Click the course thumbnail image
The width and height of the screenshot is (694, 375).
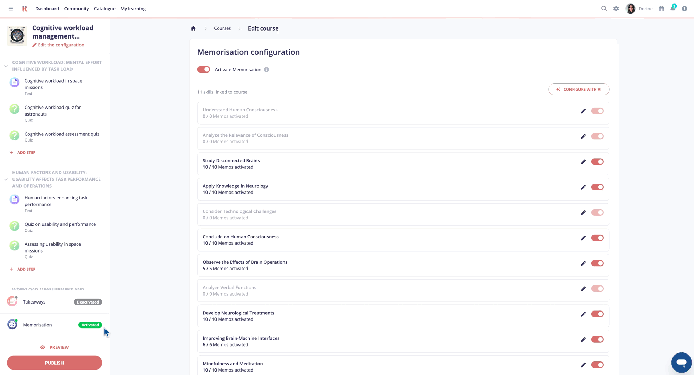(x=17, y=36)
